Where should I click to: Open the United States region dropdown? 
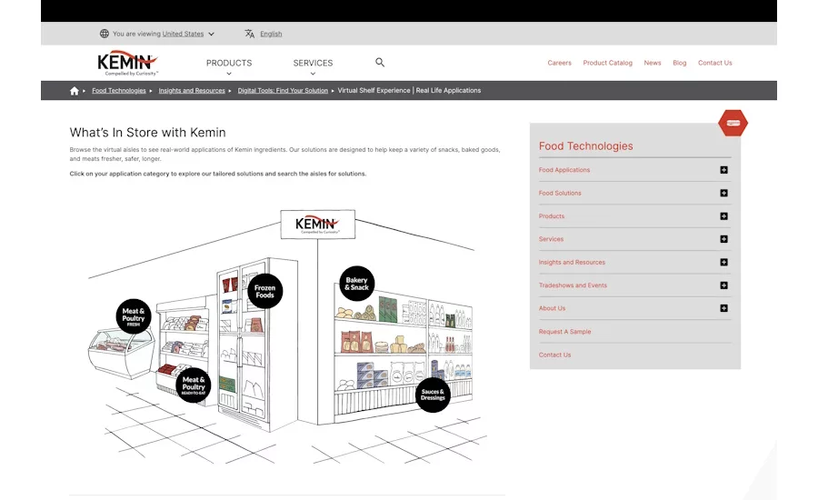coord(188,34)
